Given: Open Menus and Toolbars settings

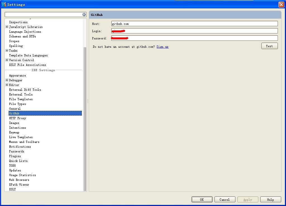Looking at the screenshot, I should [x=24, y=142].
